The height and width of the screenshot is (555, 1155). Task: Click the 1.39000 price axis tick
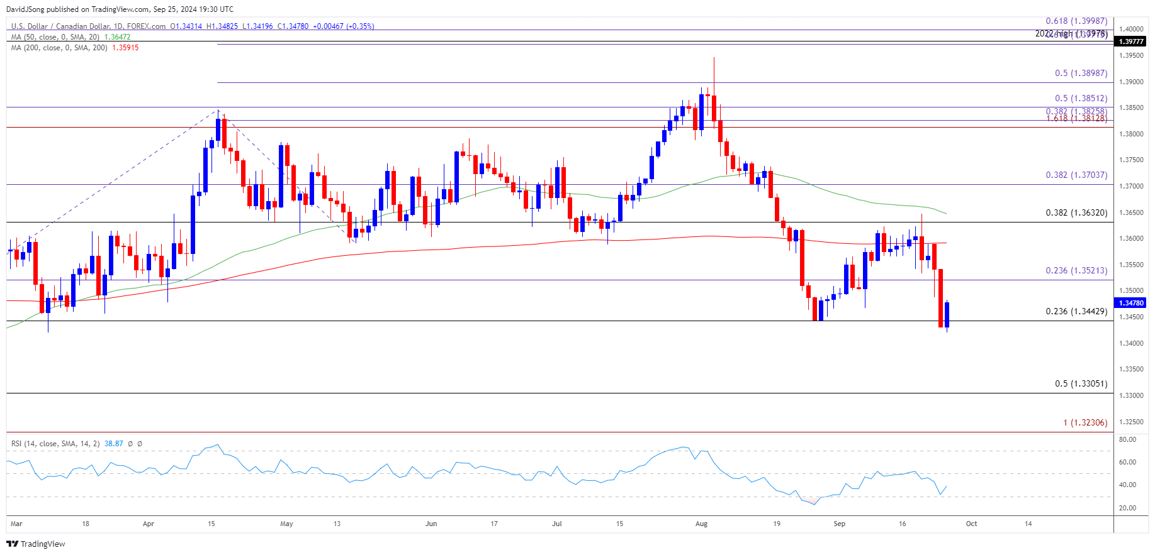click(1131, 82)
